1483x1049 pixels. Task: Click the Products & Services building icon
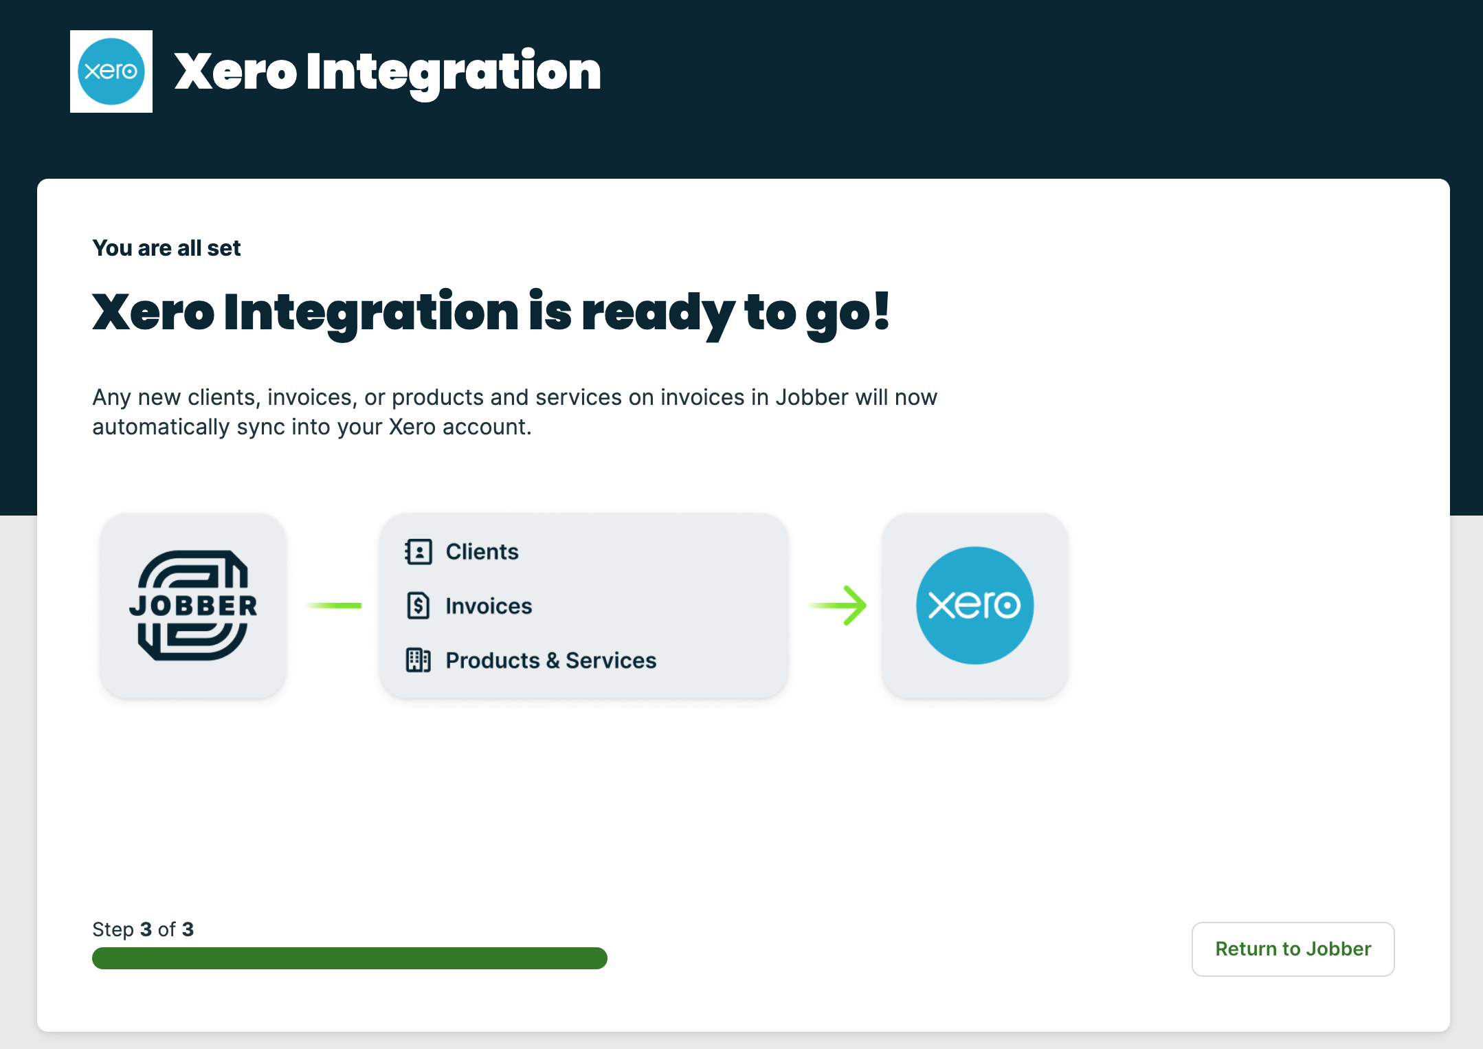419,660
